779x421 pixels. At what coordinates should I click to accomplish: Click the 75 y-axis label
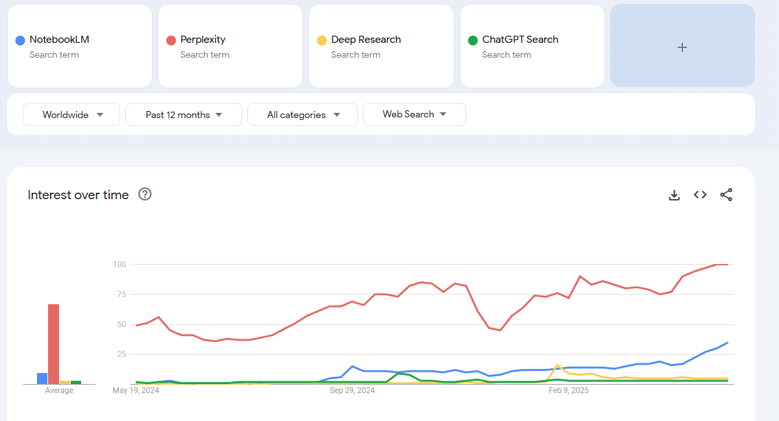pyautogui.click(x=121, y=295)
